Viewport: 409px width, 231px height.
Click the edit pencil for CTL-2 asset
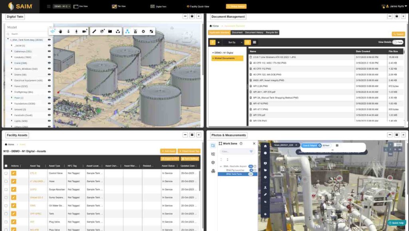[x=14, y=173]
